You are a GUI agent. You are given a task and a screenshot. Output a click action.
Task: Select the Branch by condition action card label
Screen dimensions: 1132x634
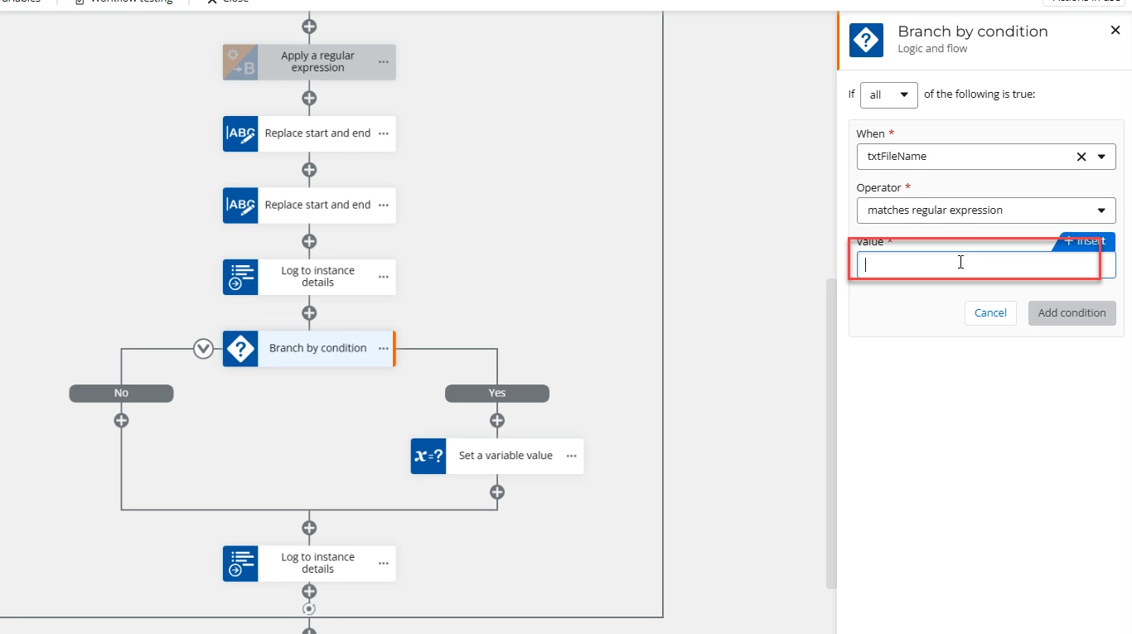tap(317, 349)
